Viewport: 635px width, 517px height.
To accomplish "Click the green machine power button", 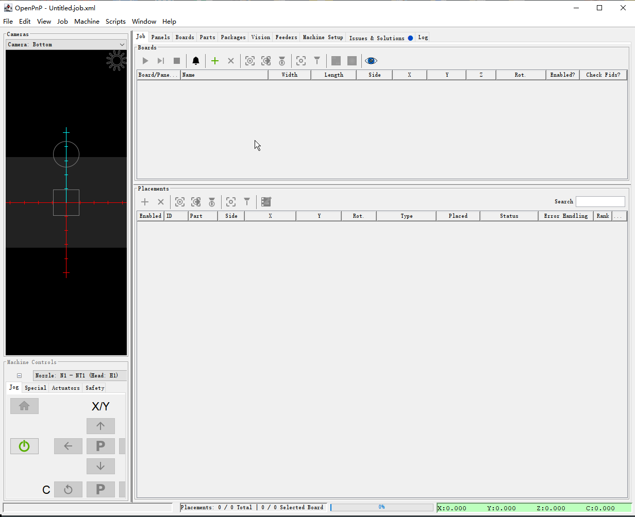I will [x=24, y=446].
